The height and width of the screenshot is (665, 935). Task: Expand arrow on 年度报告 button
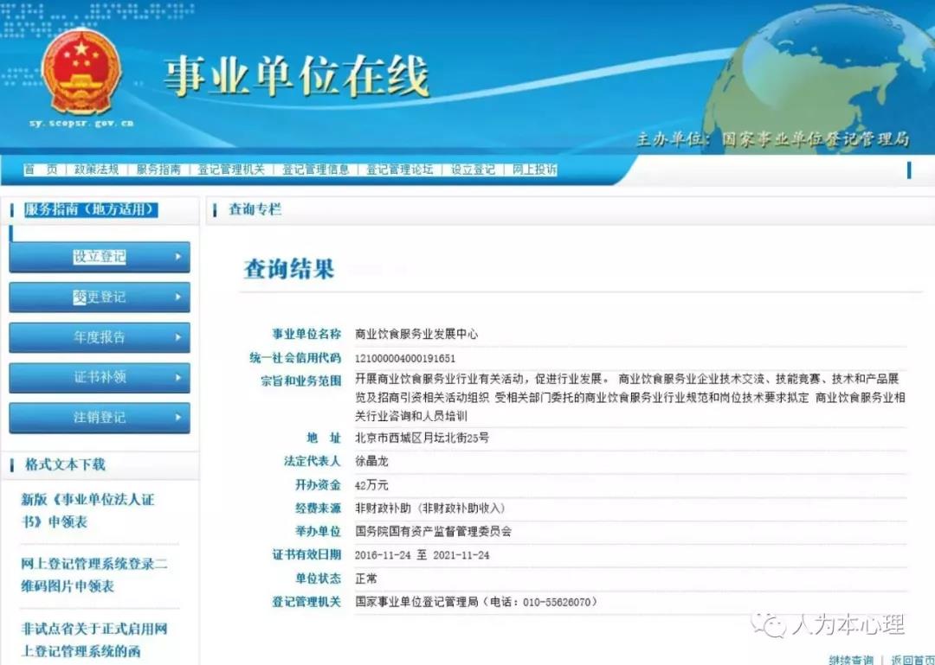(x=177, y=336)
